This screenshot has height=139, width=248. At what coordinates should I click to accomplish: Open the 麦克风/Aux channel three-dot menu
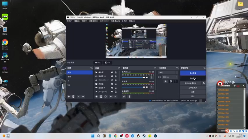(x=152, y=78)
